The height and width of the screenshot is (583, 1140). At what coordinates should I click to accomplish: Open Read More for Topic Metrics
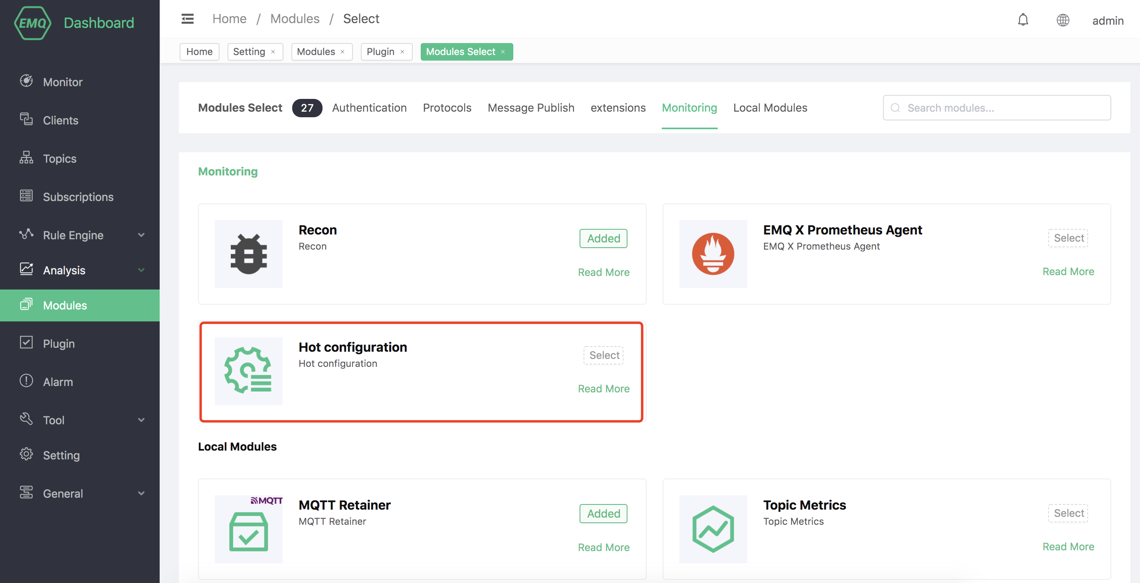pyautogui.click(x=1068, y=546)
